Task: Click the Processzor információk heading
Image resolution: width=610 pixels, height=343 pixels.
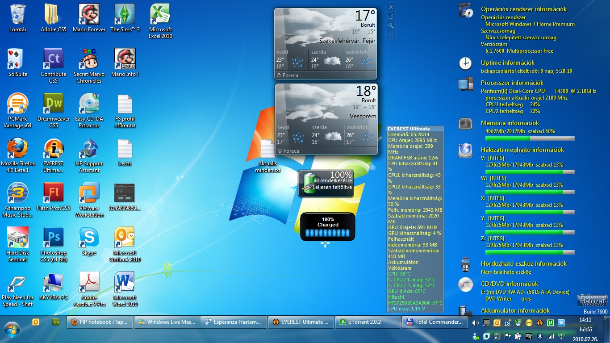Action: point(512,83)
